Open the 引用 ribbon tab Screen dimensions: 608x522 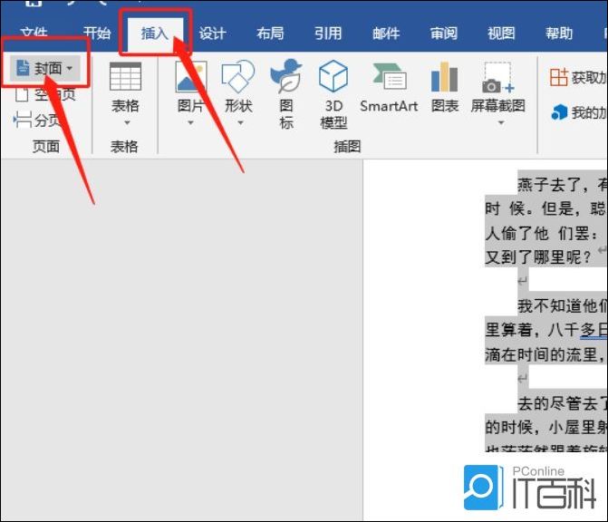[328, 34]
